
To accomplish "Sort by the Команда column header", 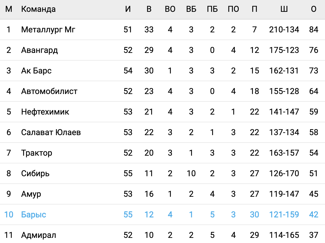I will tap(38, 9).
